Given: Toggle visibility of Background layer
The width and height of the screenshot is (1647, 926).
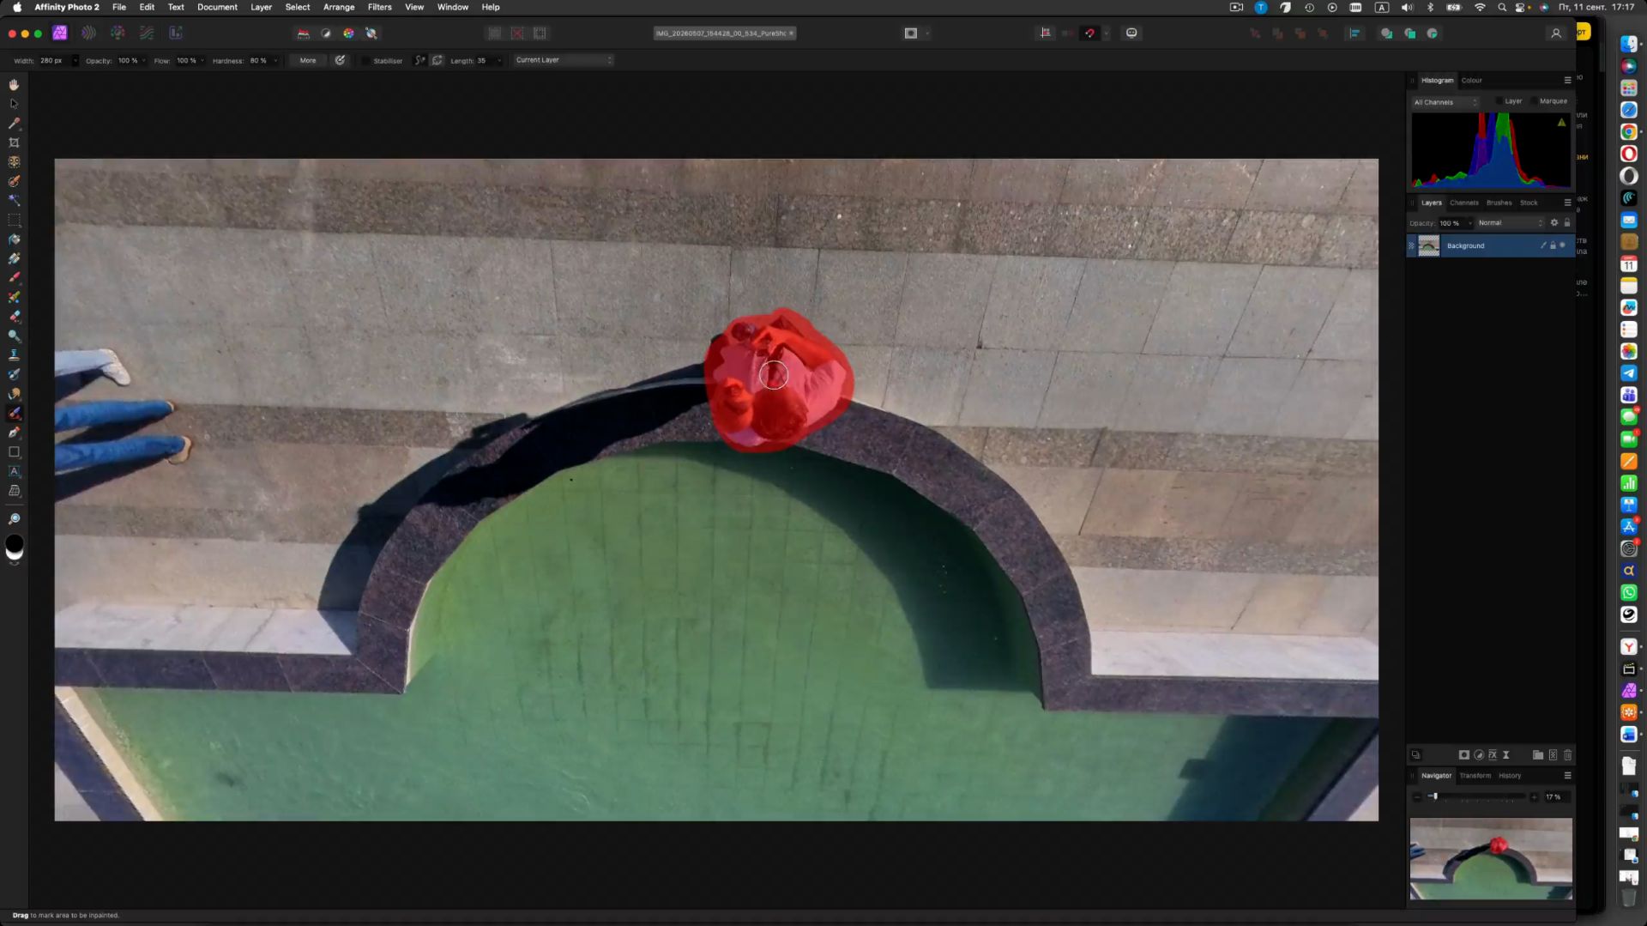Looking at the screenshot, I should click(x=1562, y=245).
